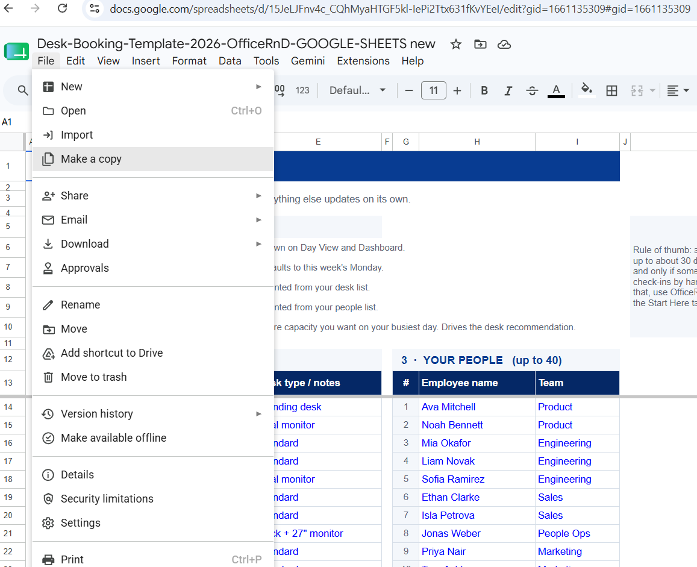Choose Make available offline
Viewport: 697px width, 567px height.
(x=153, y=438)
